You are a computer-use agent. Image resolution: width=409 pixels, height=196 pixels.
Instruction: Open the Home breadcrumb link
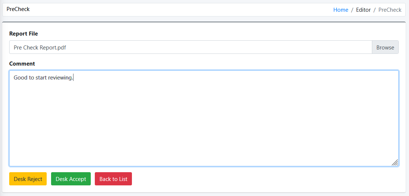pos(341,10)
